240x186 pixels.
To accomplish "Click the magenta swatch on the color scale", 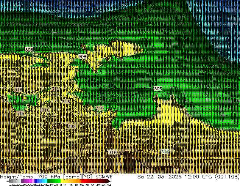I will click(30, 181).
